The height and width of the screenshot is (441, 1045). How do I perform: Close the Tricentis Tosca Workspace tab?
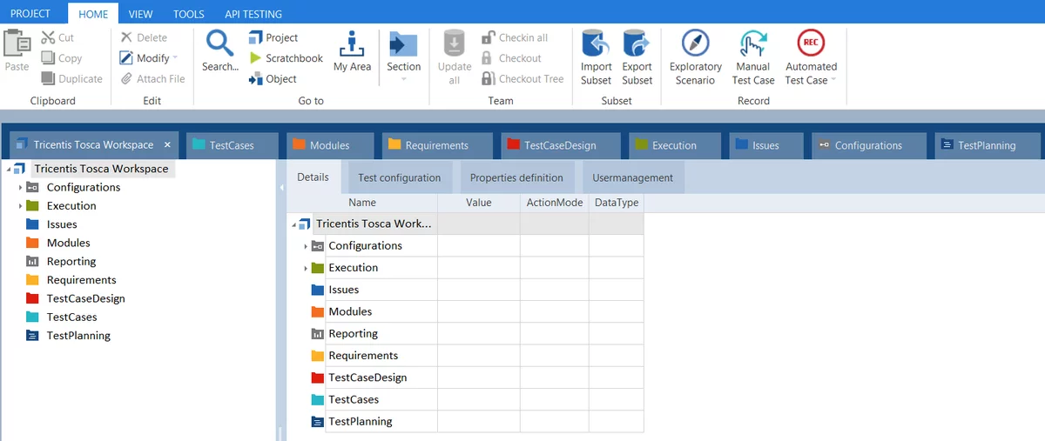[167, 145]
